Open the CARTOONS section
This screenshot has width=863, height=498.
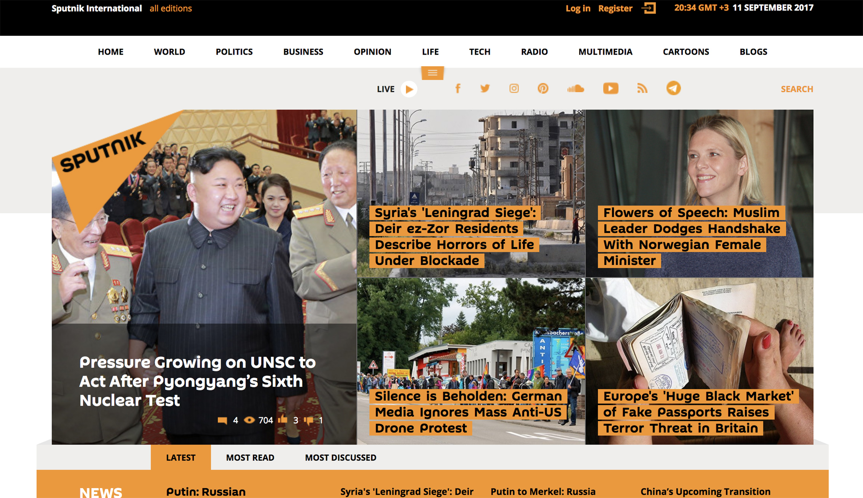tap(686, 52)
